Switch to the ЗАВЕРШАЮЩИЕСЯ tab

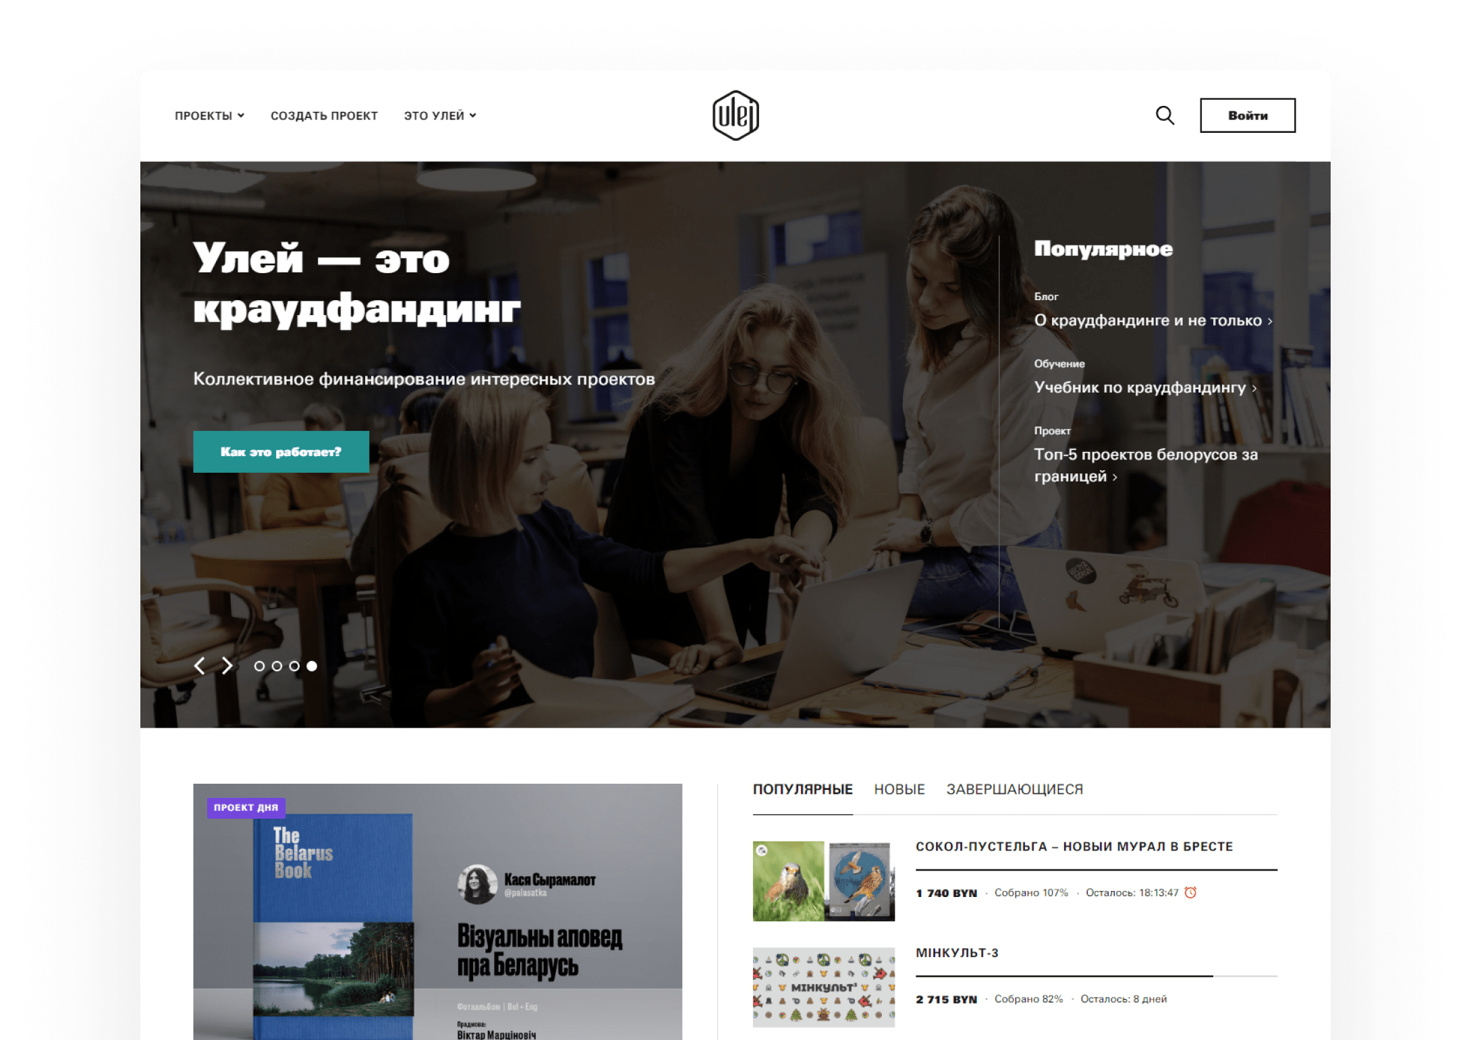click(x=1014, y=789)
